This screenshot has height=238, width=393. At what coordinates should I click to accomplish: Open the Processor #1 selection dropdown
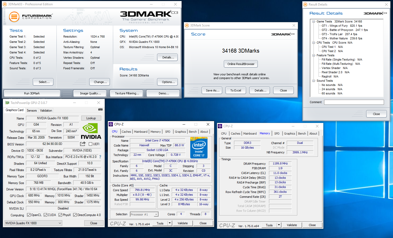coord(144,214)
